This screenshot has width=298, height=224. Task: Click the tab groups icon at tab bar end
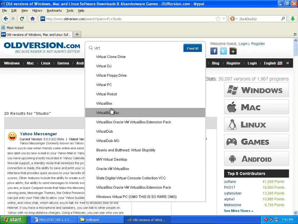pos(295,34)
